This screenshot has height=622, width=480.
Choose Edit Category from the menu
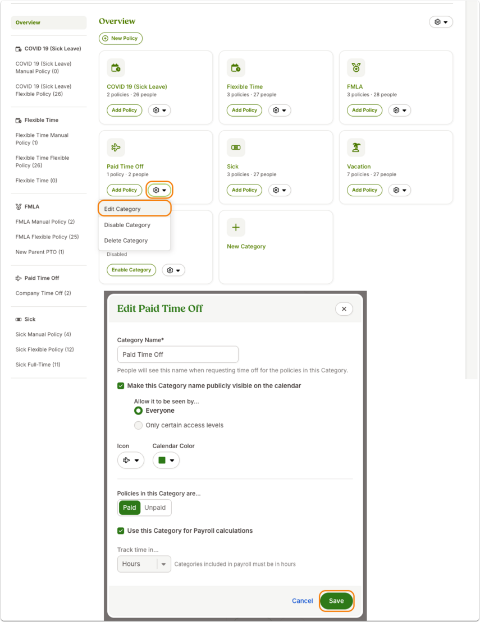135,209
